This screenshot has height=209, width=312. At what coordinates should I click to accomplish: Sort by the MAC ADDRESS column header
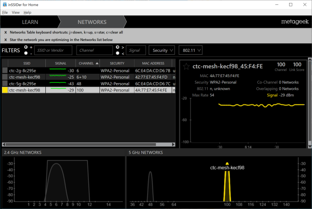click(x=153, y=63)
